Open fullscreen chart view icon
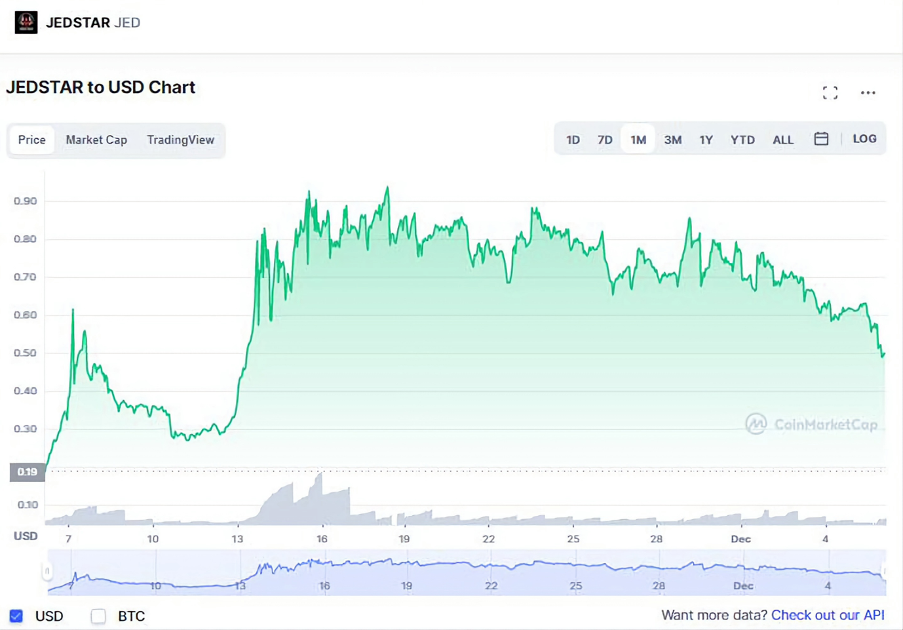Viewport: 903px width, 630px height. click(830, 93)
